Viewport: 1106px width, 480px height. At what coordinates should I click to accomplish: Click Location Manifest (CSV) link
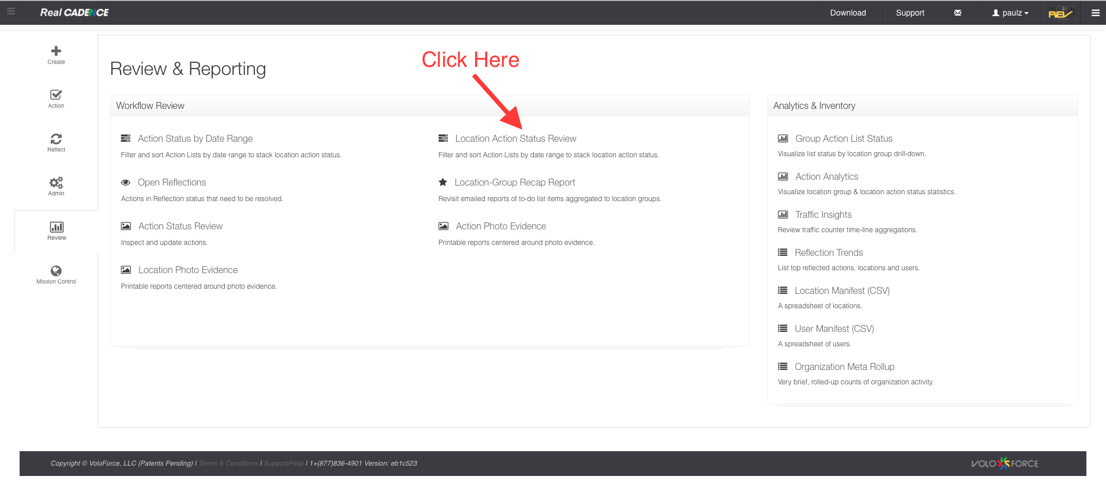pos(841,291)
